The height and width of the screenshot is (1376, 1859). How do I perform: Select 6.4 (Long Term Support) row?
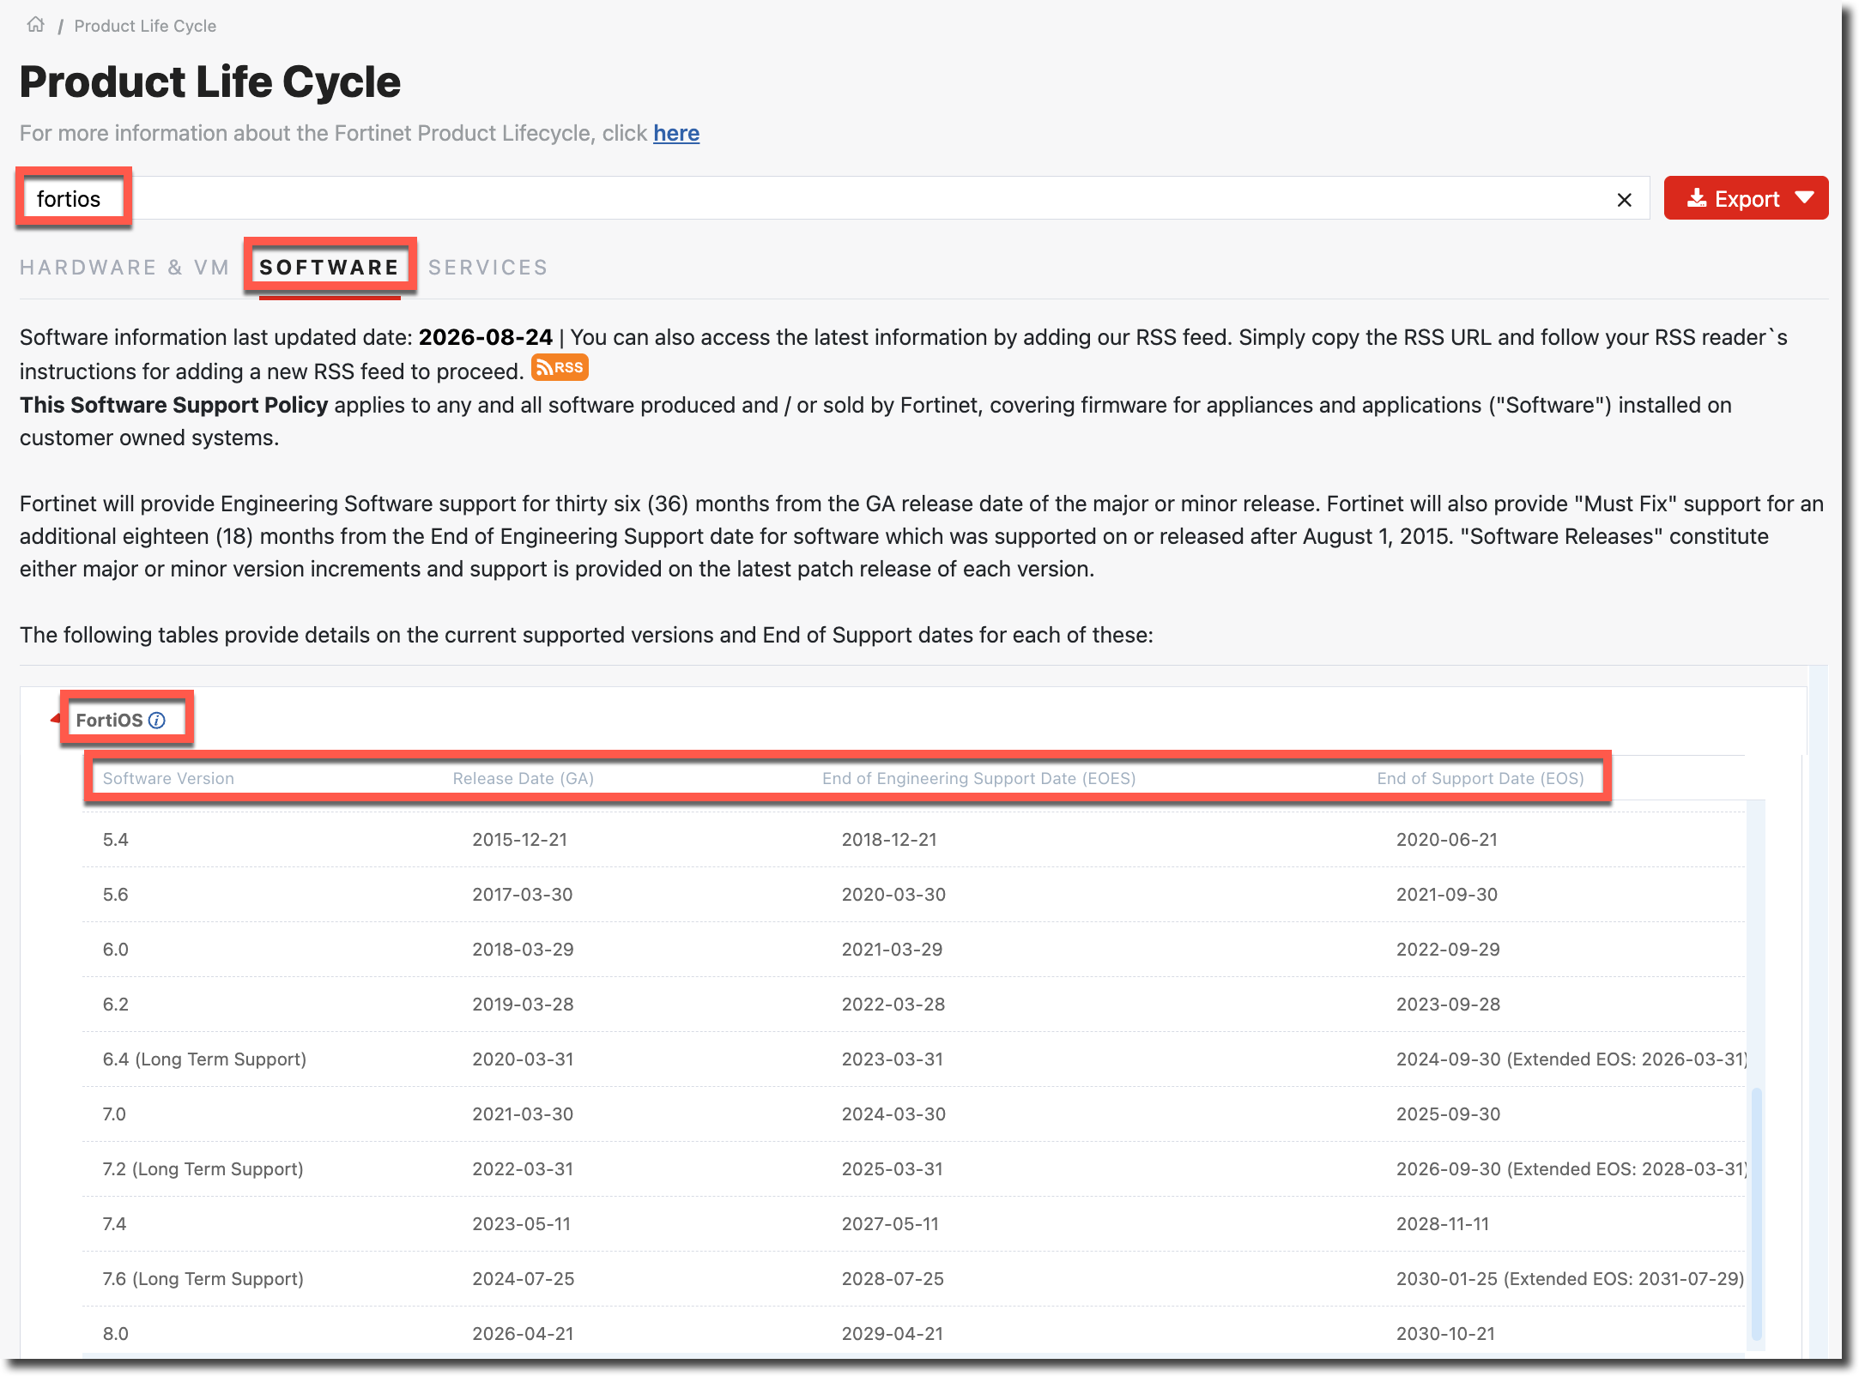click(x=914, y=1059)
